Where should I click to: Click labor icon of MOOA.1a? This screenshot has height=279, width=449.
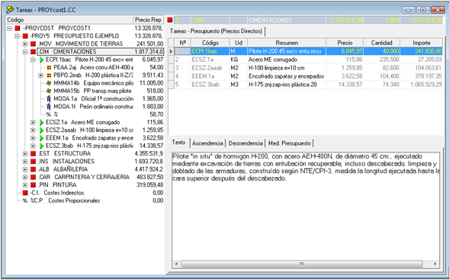pos(49,99)
